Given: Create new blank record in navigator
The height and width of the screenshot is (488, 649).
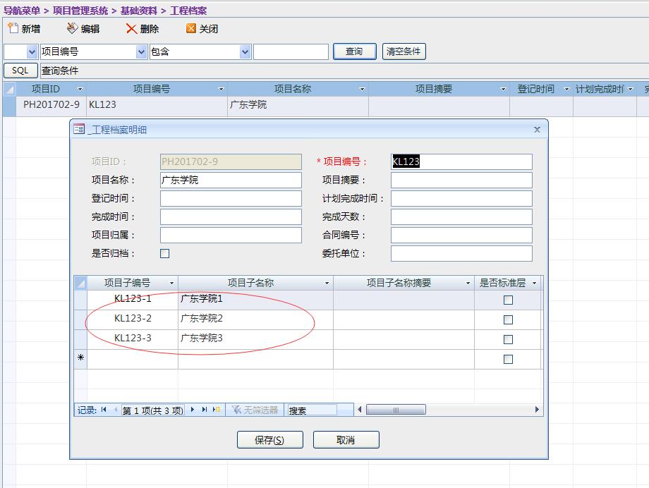Looking at the screenshot, I should (217, 410).
